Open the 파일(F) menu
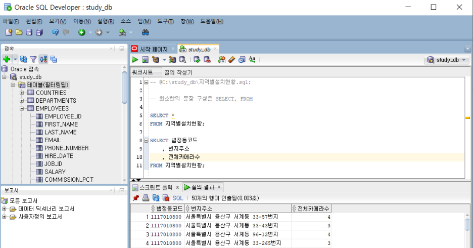 pos(11,21)
